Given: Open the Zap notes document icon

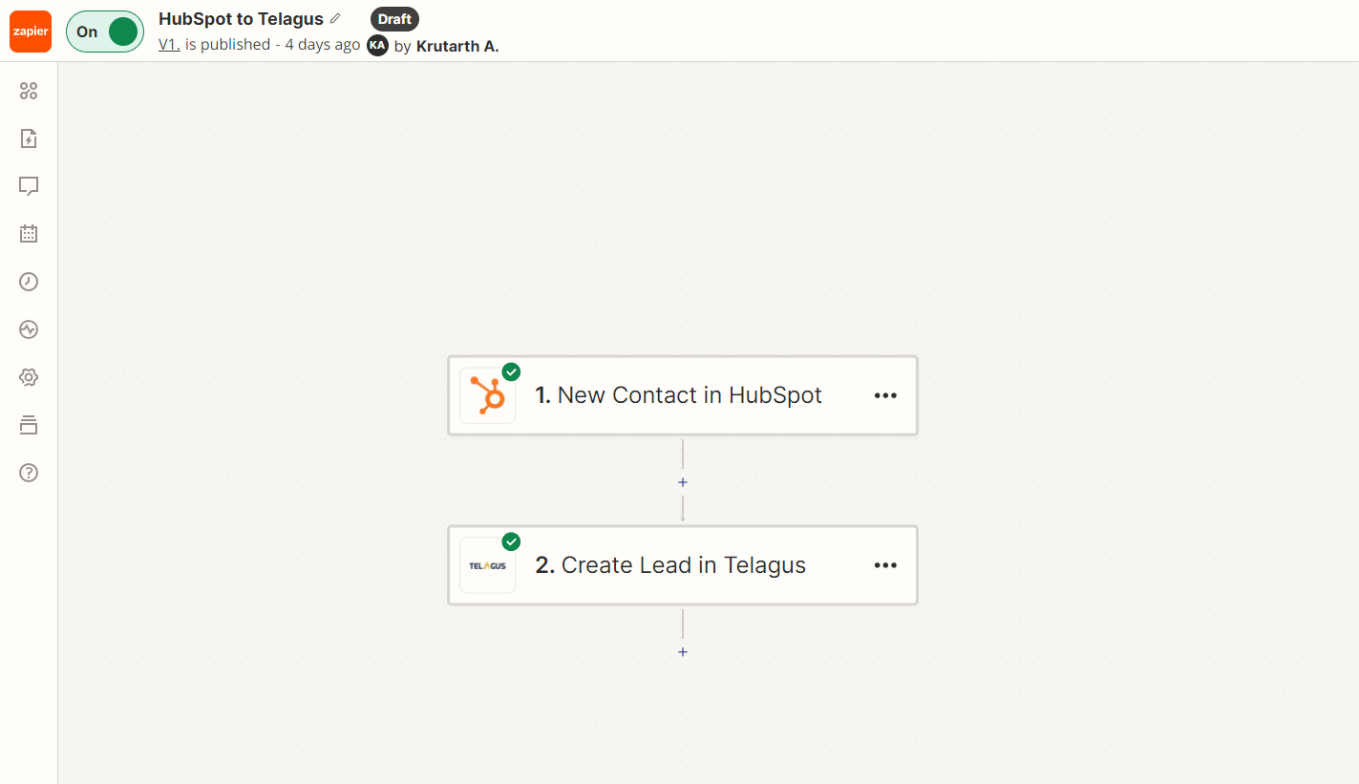Looking at the screenshot, I should click(x=28, y=138).
